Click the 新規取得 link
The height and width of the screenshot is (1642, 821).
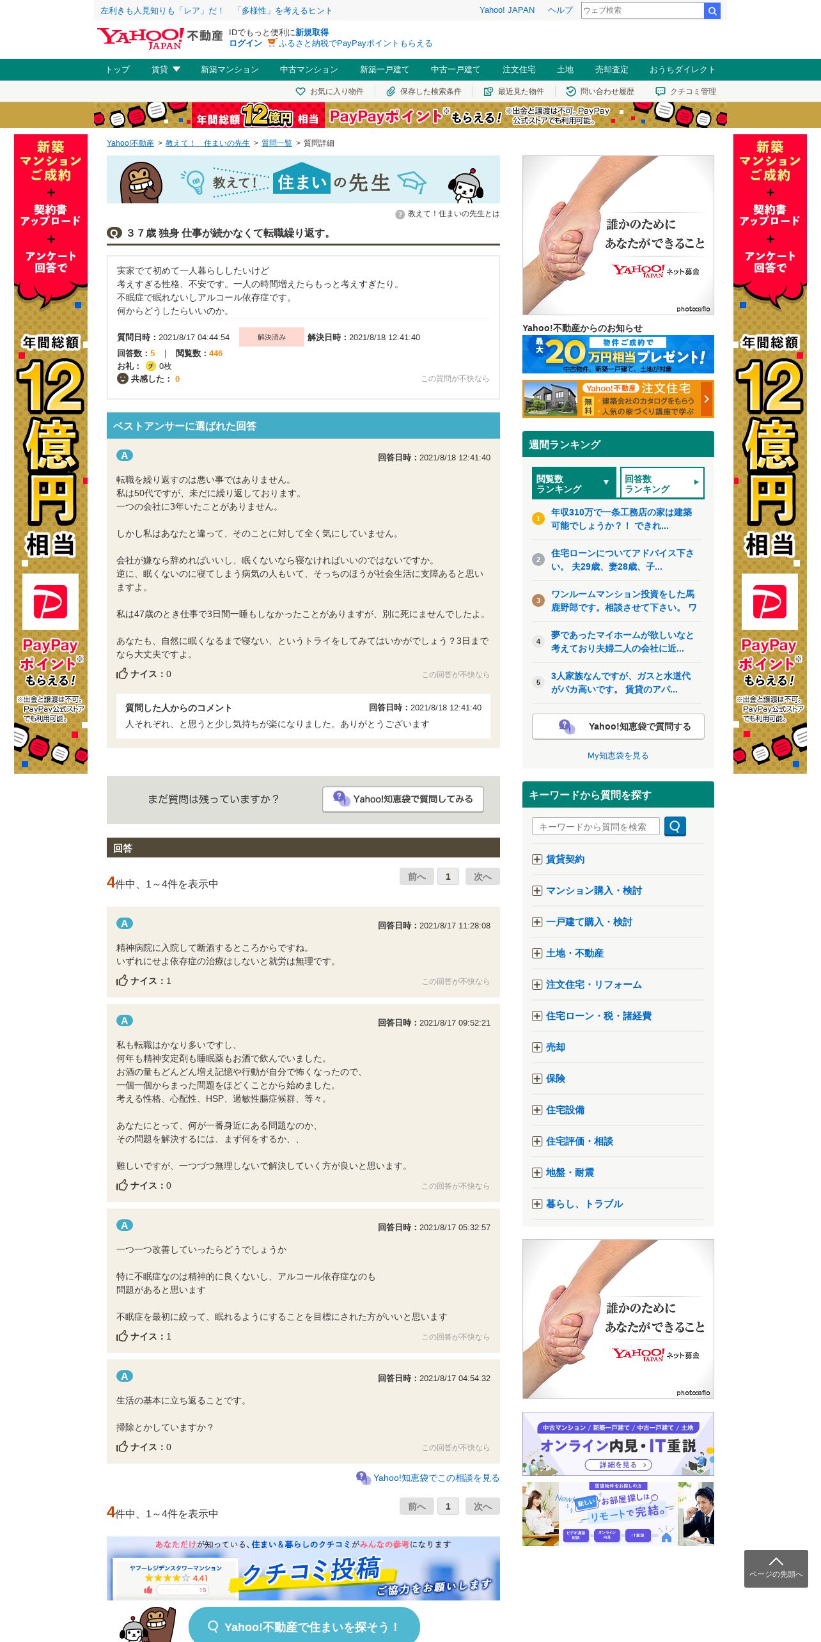tap(312, 33)
